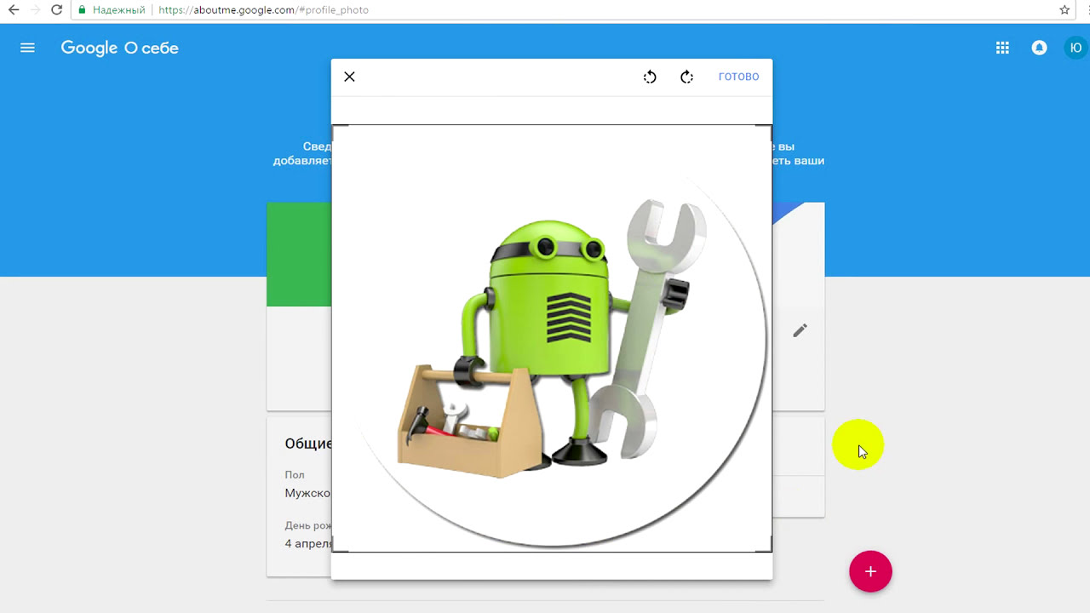Open Google notifications bell

[x=1039, y=48]
